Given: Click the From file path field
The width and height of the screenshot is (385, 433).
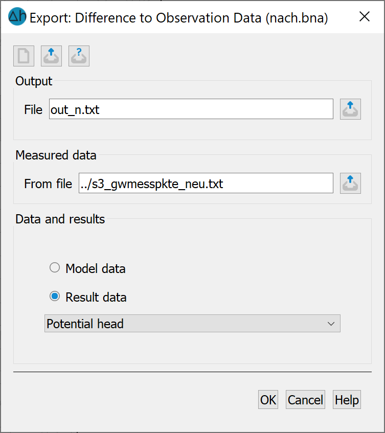Looking at the screenshot, I should click(x=206, y=184).
